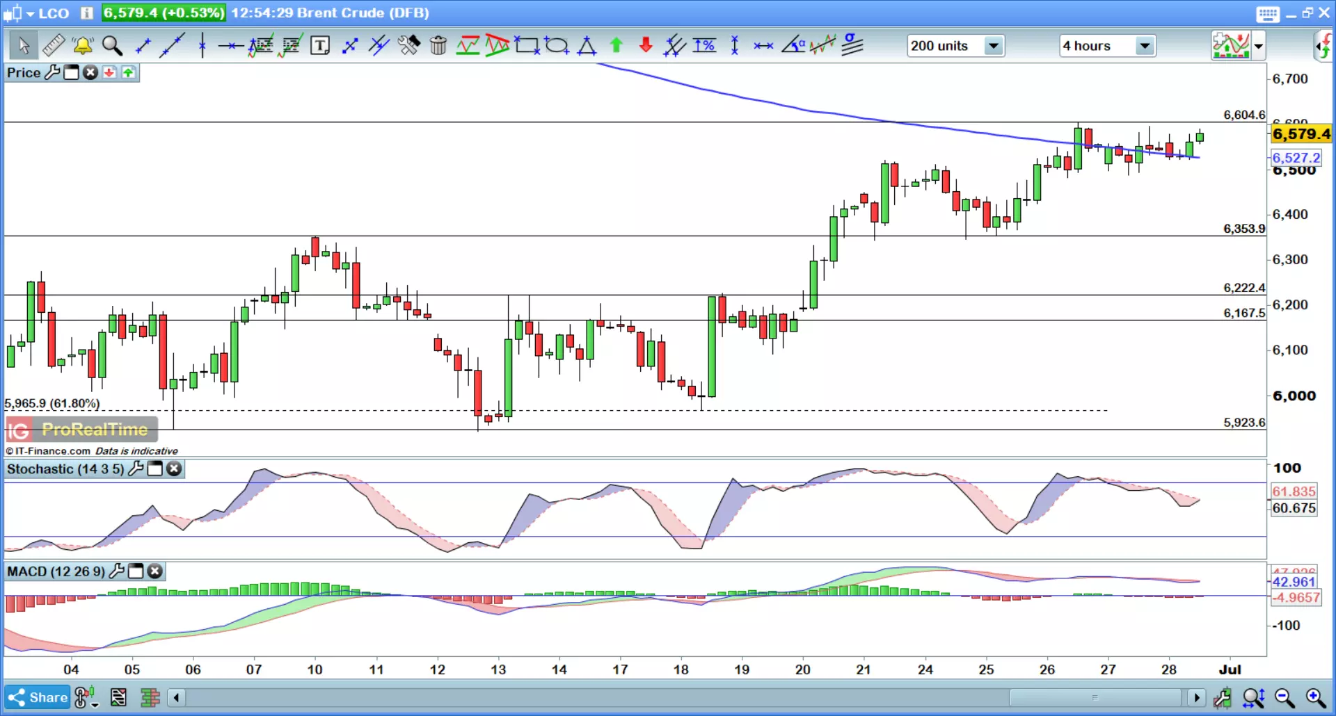Select the extended trend line tool
1336x716 pixels.
(172, 46)
